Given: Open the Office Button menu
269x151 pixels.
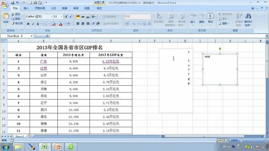Looking at the screenshot, I should point(5,4).
